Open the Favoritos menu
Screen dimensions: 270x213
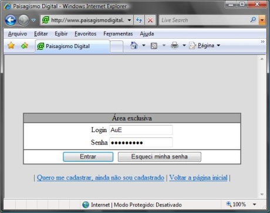click(x=86, y=33)
